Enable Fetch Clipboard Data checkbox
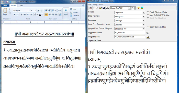The width and height of the screenshot is (179, 93). coord(148,12)
